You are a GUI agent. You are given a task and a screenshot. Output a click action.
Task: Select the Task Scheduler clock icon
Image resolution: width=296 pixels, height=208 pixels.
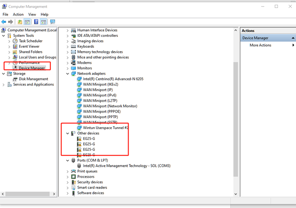[15, 41]
